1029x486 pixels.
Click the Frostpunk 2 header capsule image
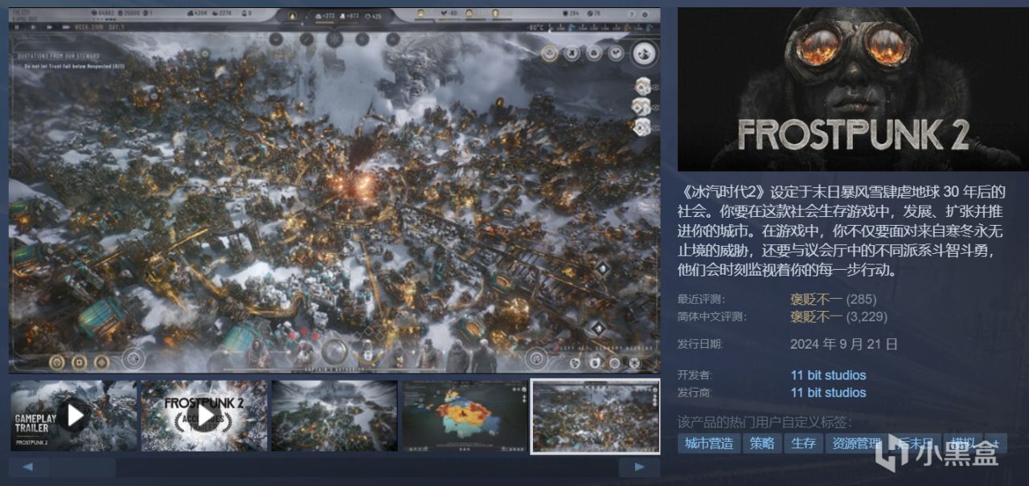[x=853, y=89]
